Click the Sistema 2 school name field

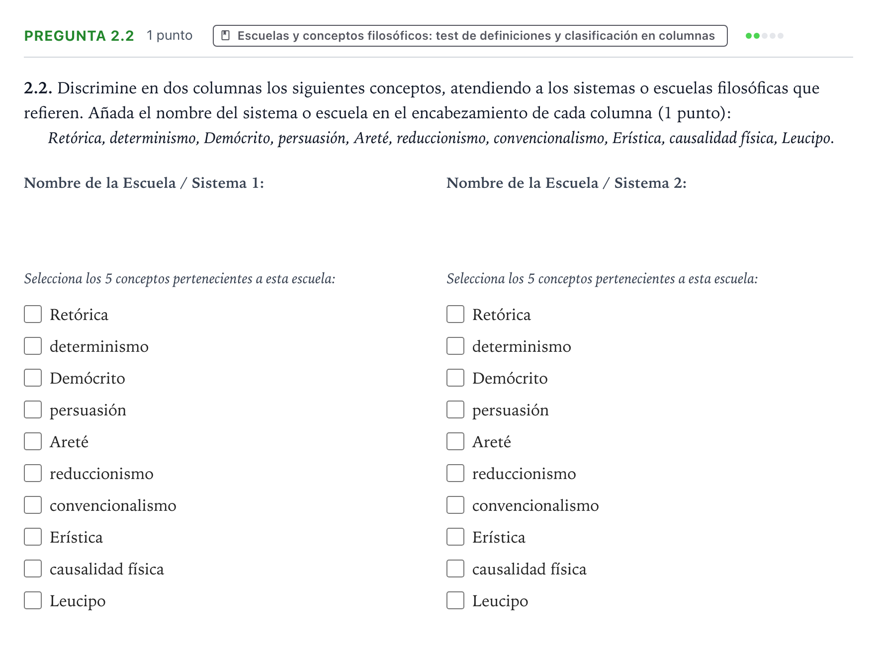tap(642, 225)
